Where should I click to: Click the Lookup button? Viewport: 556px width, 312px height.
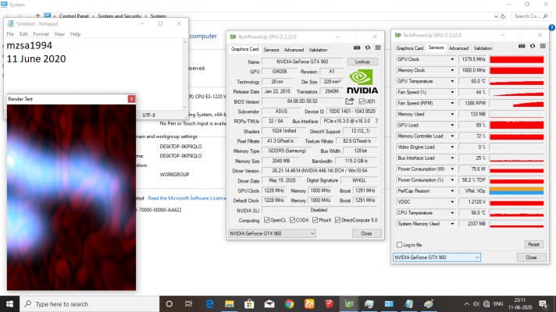point(362,62)
